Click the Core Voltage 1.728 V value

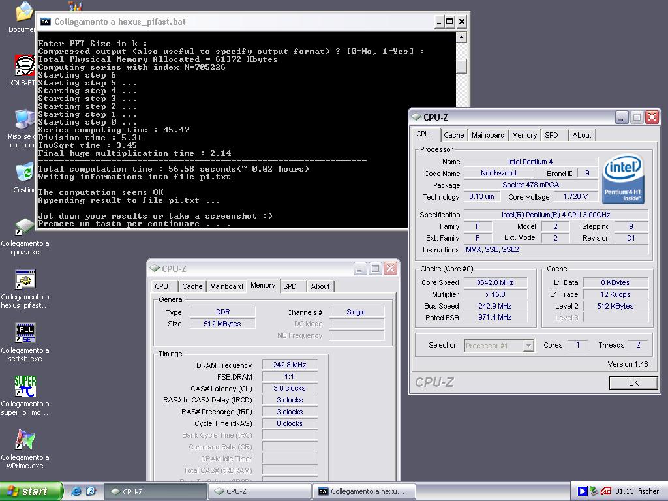pos(575,196)
